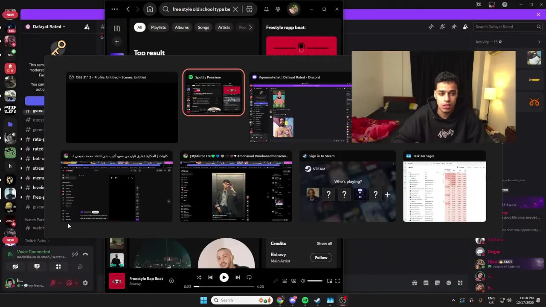The width and height of the screenshot is (546, 307).
Task: Show pinned messages in Discord
Action: [x=454, y=26]
